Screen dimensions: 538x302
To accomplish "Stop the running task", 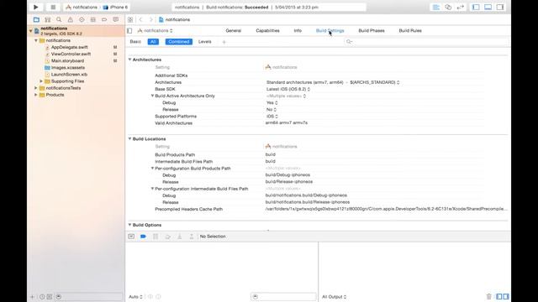I will coord(53,7).
